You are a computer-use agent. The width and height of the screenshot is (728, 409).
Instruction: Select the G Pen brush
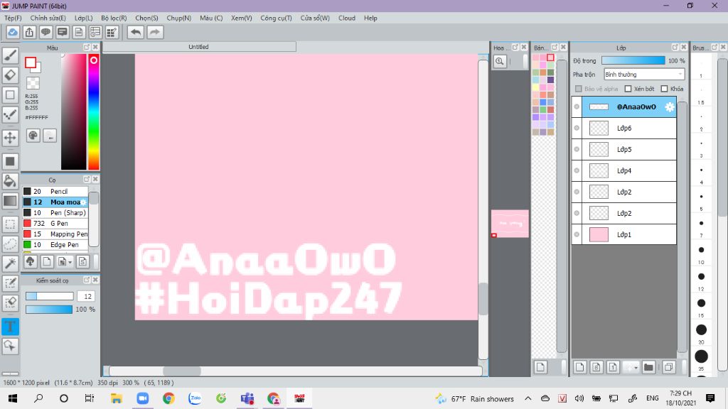55,223
